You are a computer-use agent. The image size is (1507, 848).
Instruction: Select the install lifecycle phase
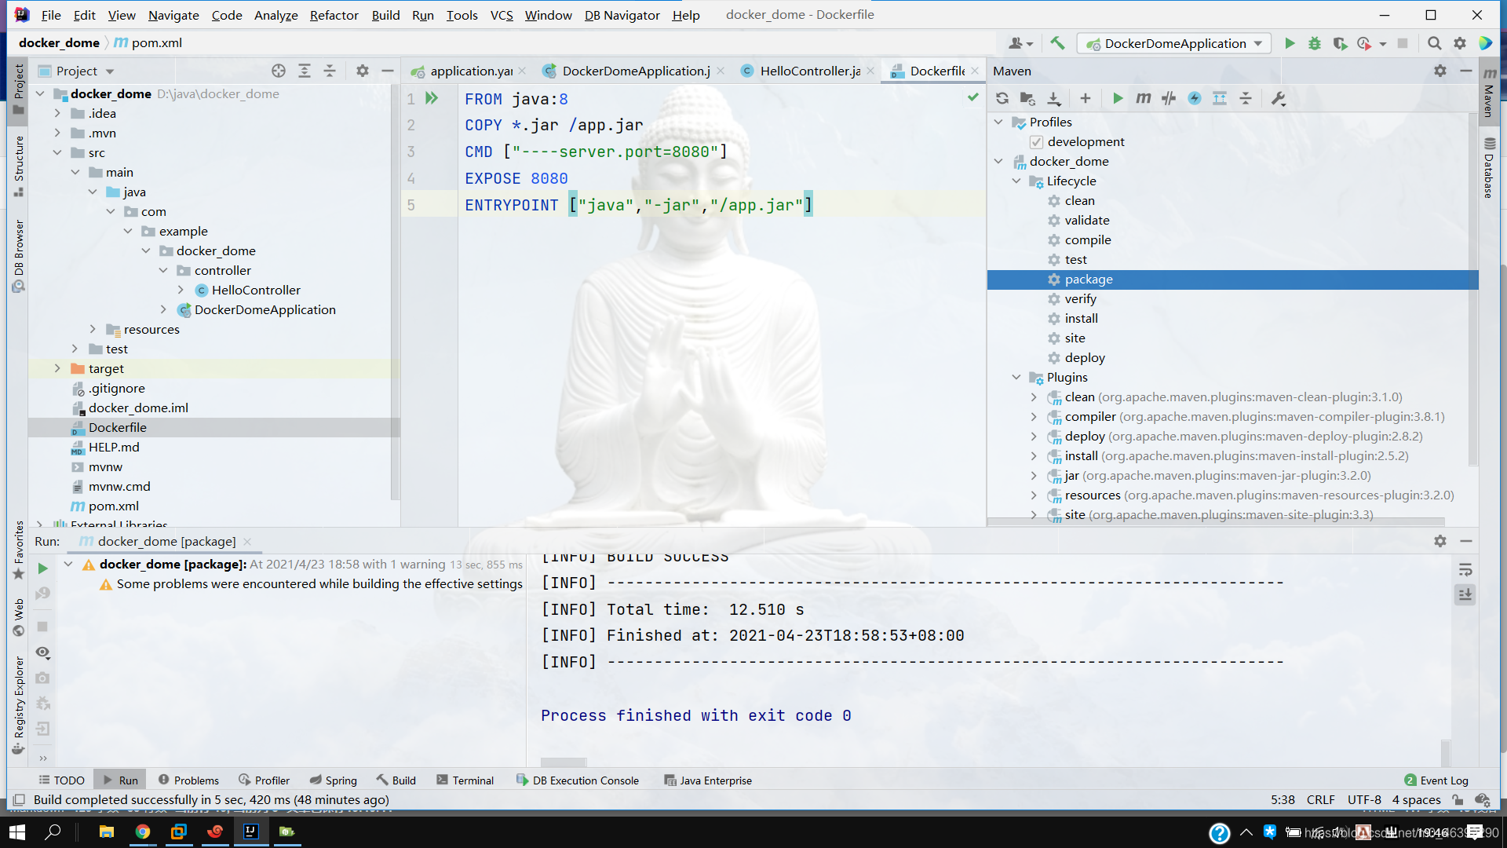[1081, 318]
